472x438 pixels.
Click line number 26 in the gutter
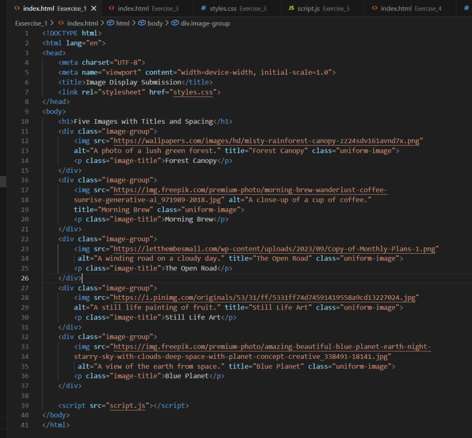click(24, 278)
